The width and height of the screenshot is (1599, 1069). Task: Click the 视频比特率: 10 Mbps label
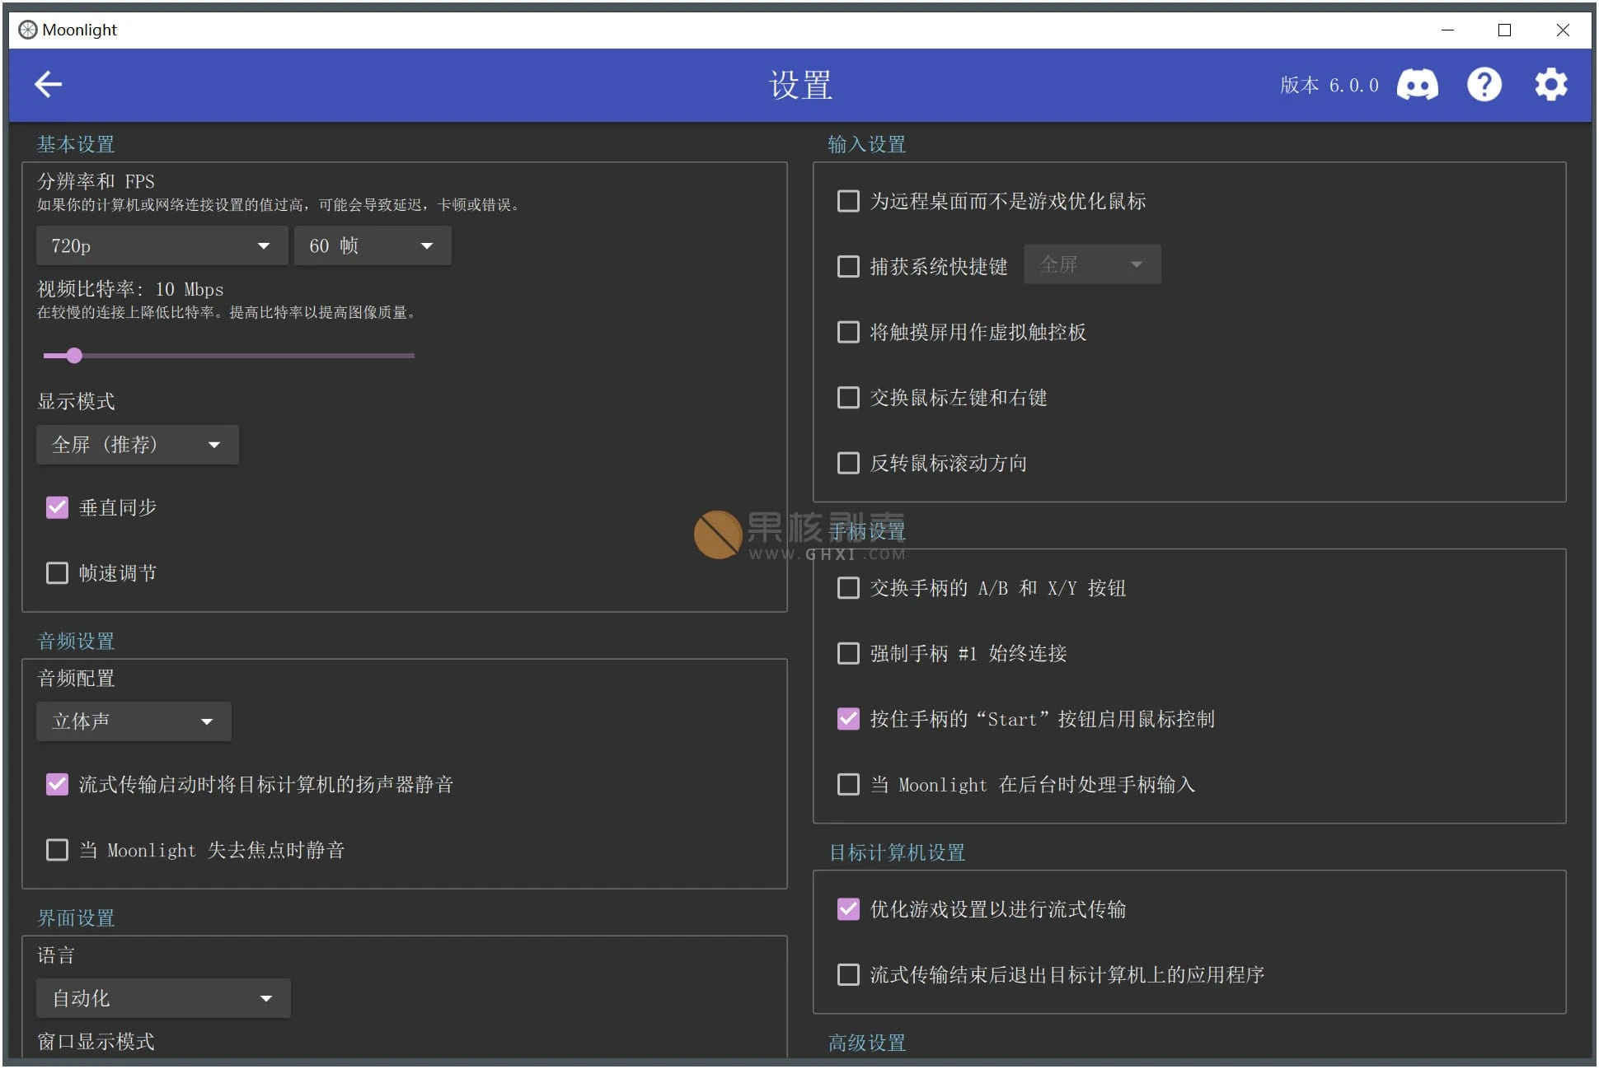(x=130, y=289)
